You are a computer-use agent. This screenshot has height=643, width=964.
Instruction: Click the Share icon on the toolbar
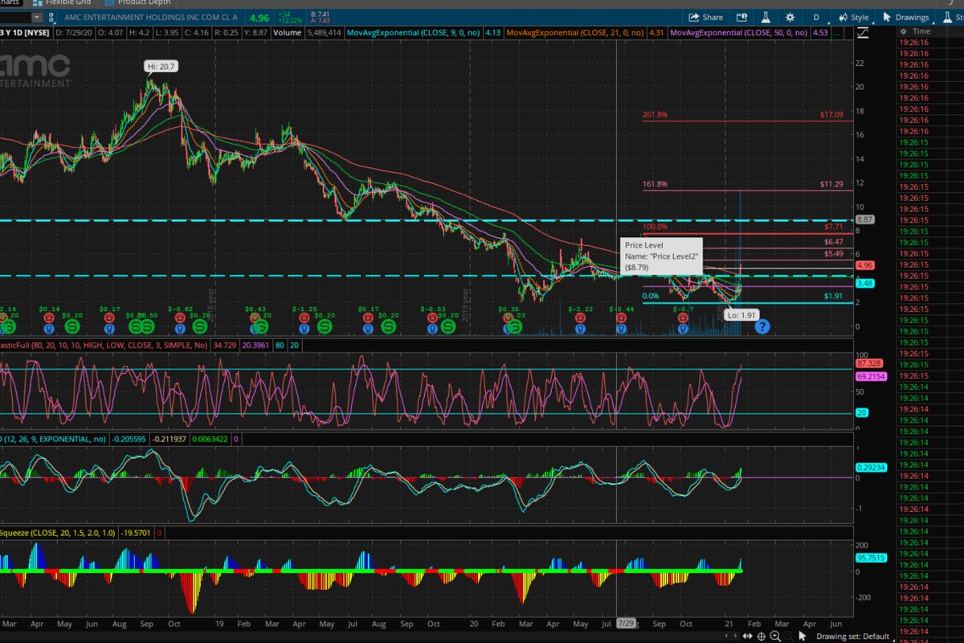coord(704,17)
